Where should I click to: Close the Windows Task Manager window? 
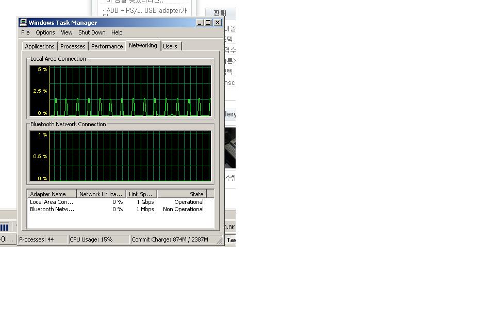click(218, 22)
